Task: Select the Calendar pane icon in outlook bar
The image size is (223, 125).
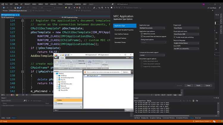Action: point(56,104)
